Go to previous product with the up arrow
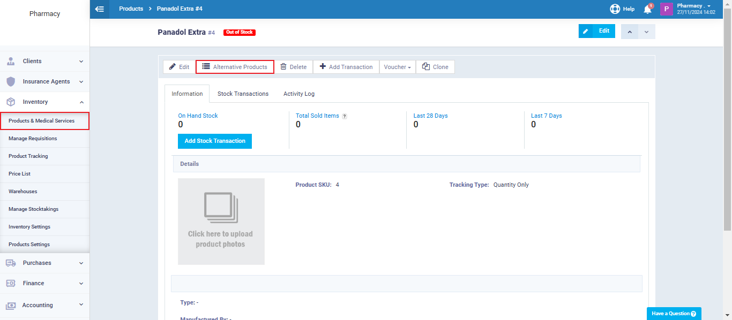732x320 pixels. (630, 32)
